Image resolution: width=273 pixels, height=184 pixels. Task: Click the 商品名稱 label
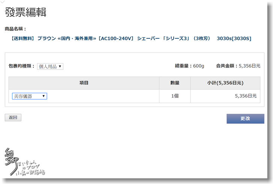[15, 29]
